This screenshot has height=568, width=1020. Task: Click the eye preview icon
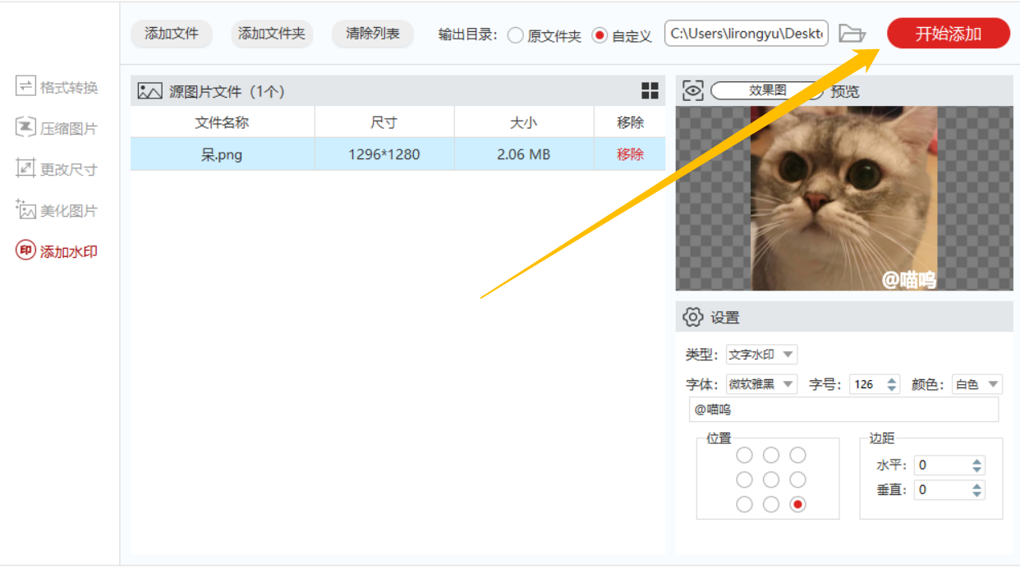click(693, 91)
